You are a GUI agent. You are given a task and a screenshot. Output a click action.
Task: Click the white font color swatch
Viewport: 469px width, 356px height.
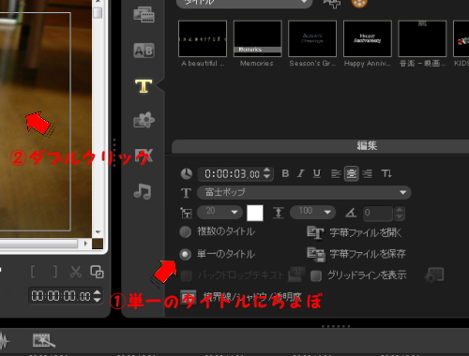tap(255, 213)
